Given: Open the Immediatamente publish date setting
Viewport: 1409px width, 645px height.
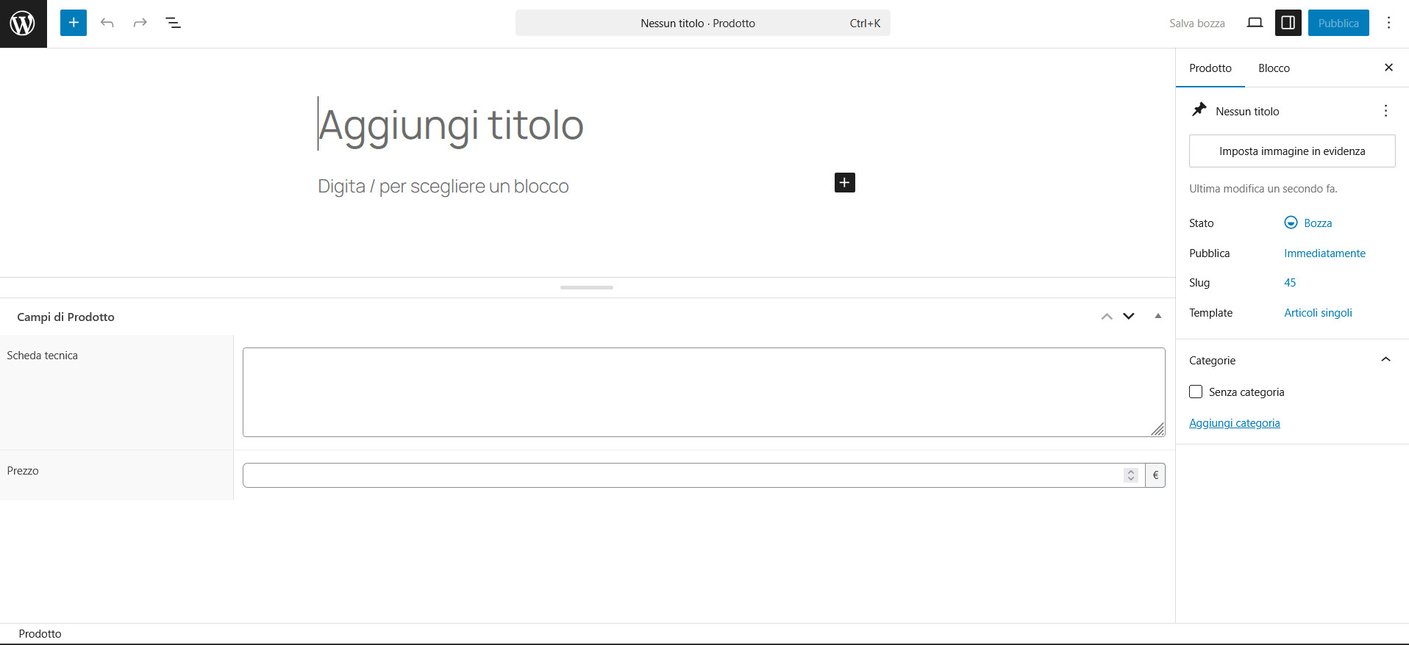Looking at the screenshot, I should [x=1324, y=253].
